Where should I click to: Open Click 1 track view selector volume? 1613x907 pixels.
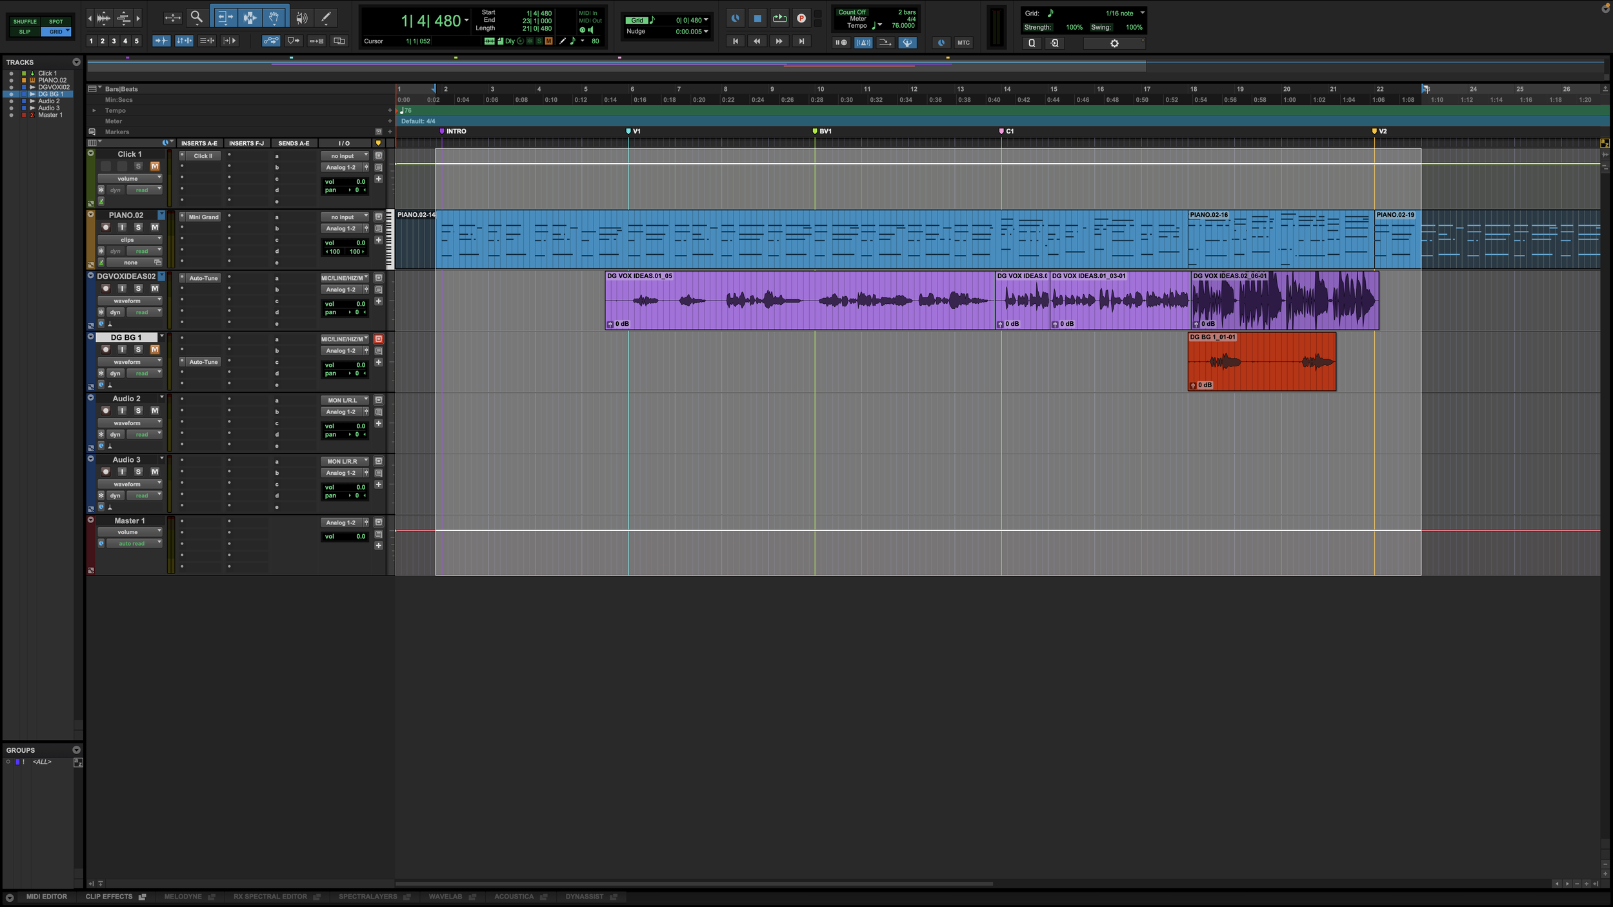pyautogui.click(x=130, y=179)
